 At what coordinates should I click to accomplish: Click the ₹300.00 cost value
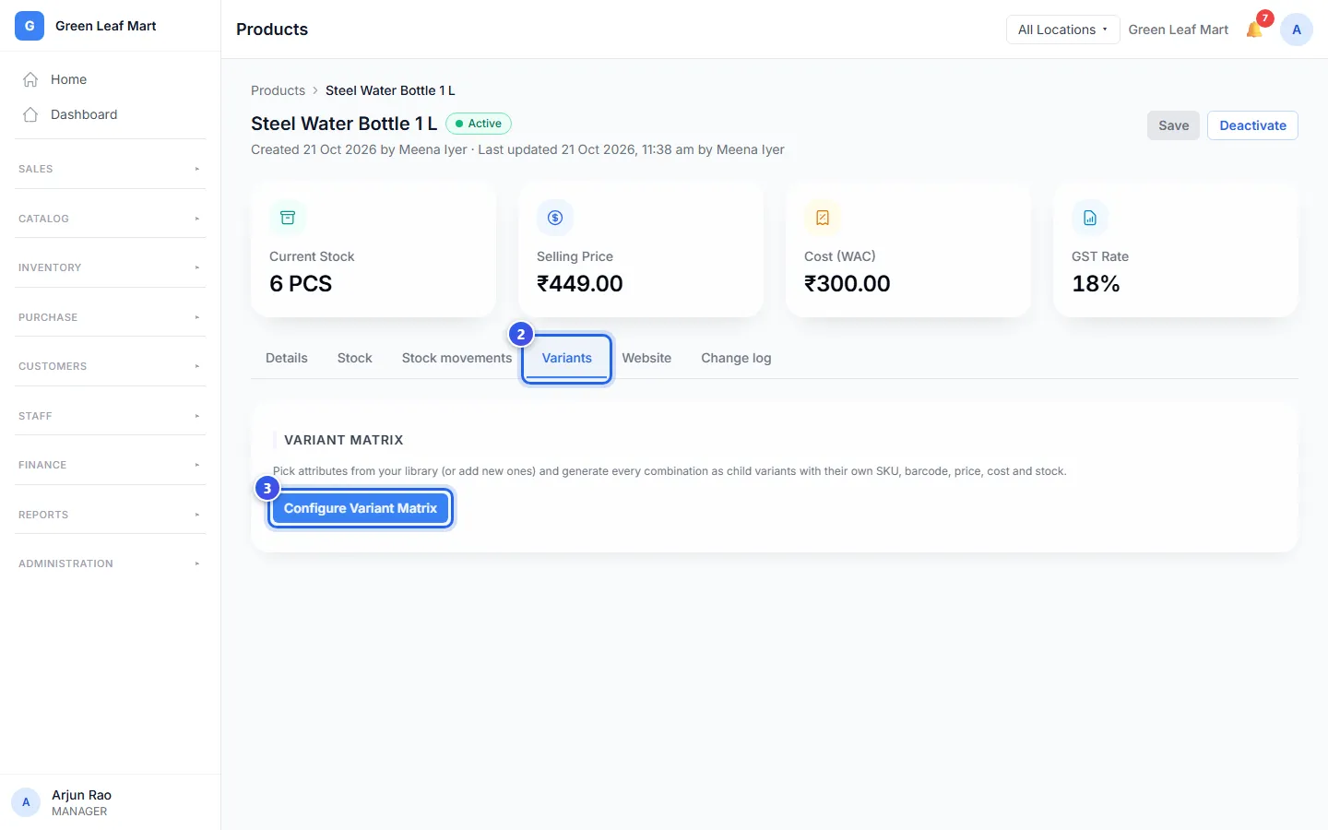point(848,283)
